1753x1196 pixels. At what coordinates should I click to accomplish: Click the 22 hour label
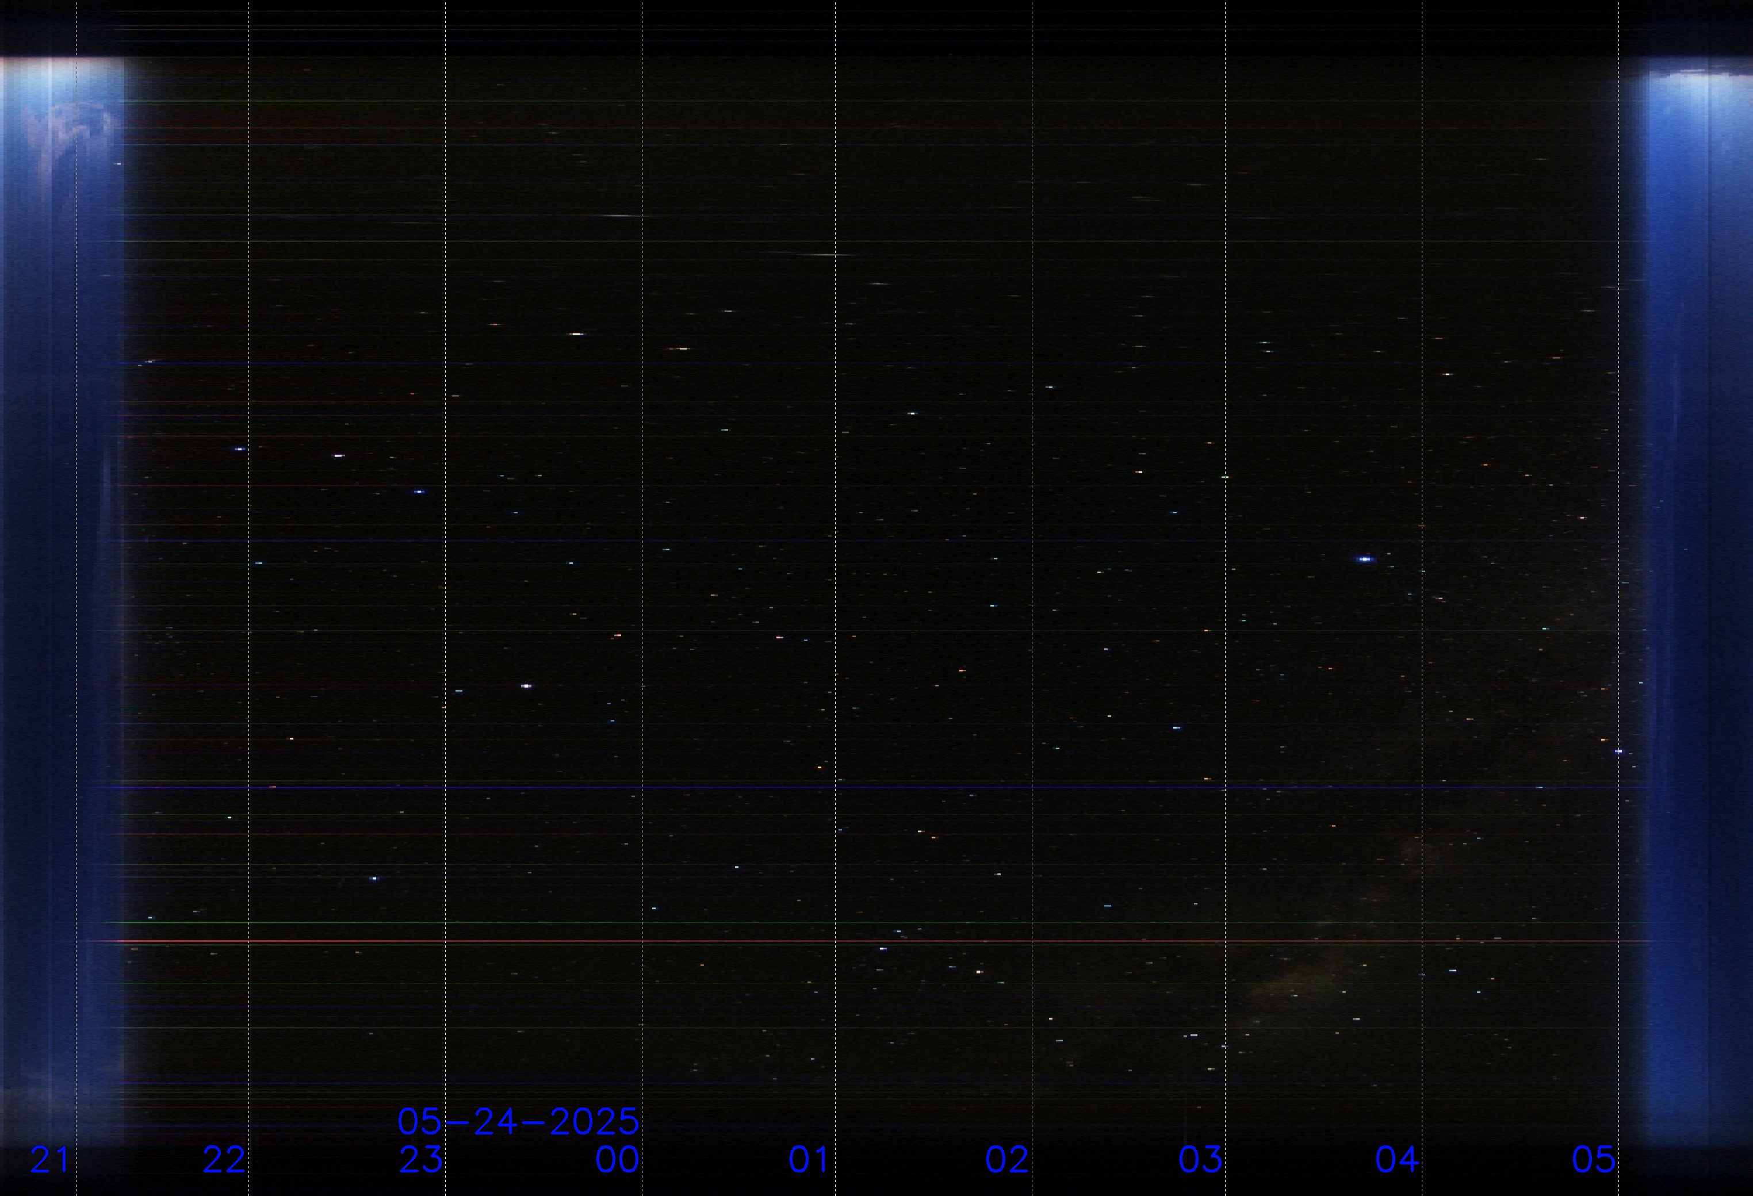click(224, 1160)
